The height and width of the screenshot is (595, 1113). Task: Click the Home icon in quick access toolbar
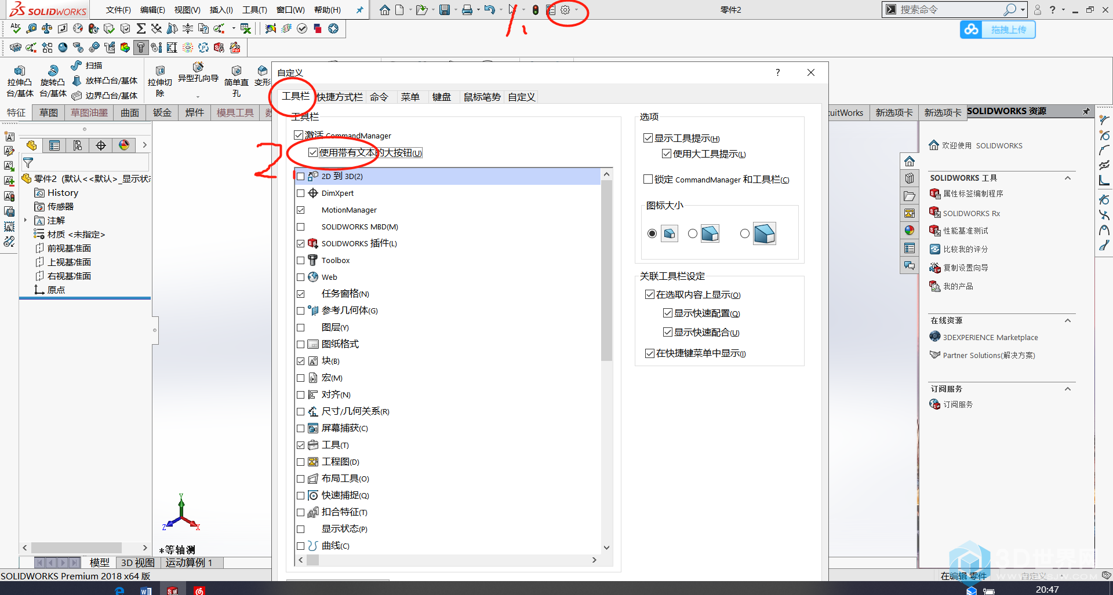[385, 10]
